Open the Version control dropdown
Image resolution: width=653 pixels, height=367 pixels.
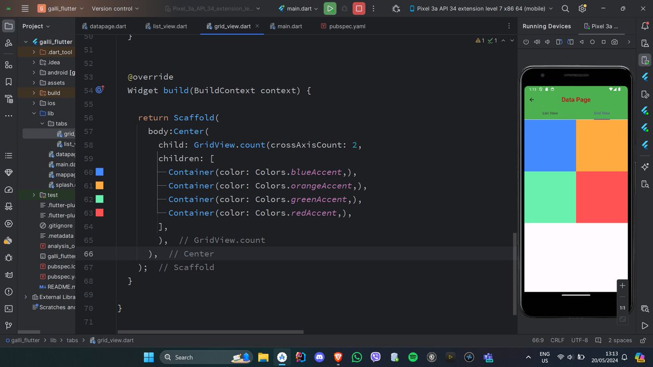tap(115, 9)
